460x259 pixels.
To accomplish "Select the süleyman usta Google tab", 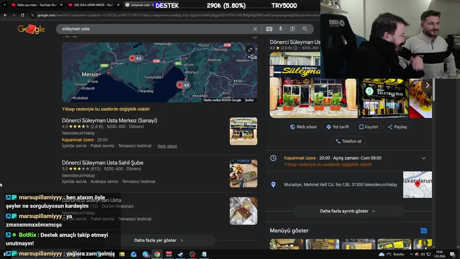I will tap(140, 5).
